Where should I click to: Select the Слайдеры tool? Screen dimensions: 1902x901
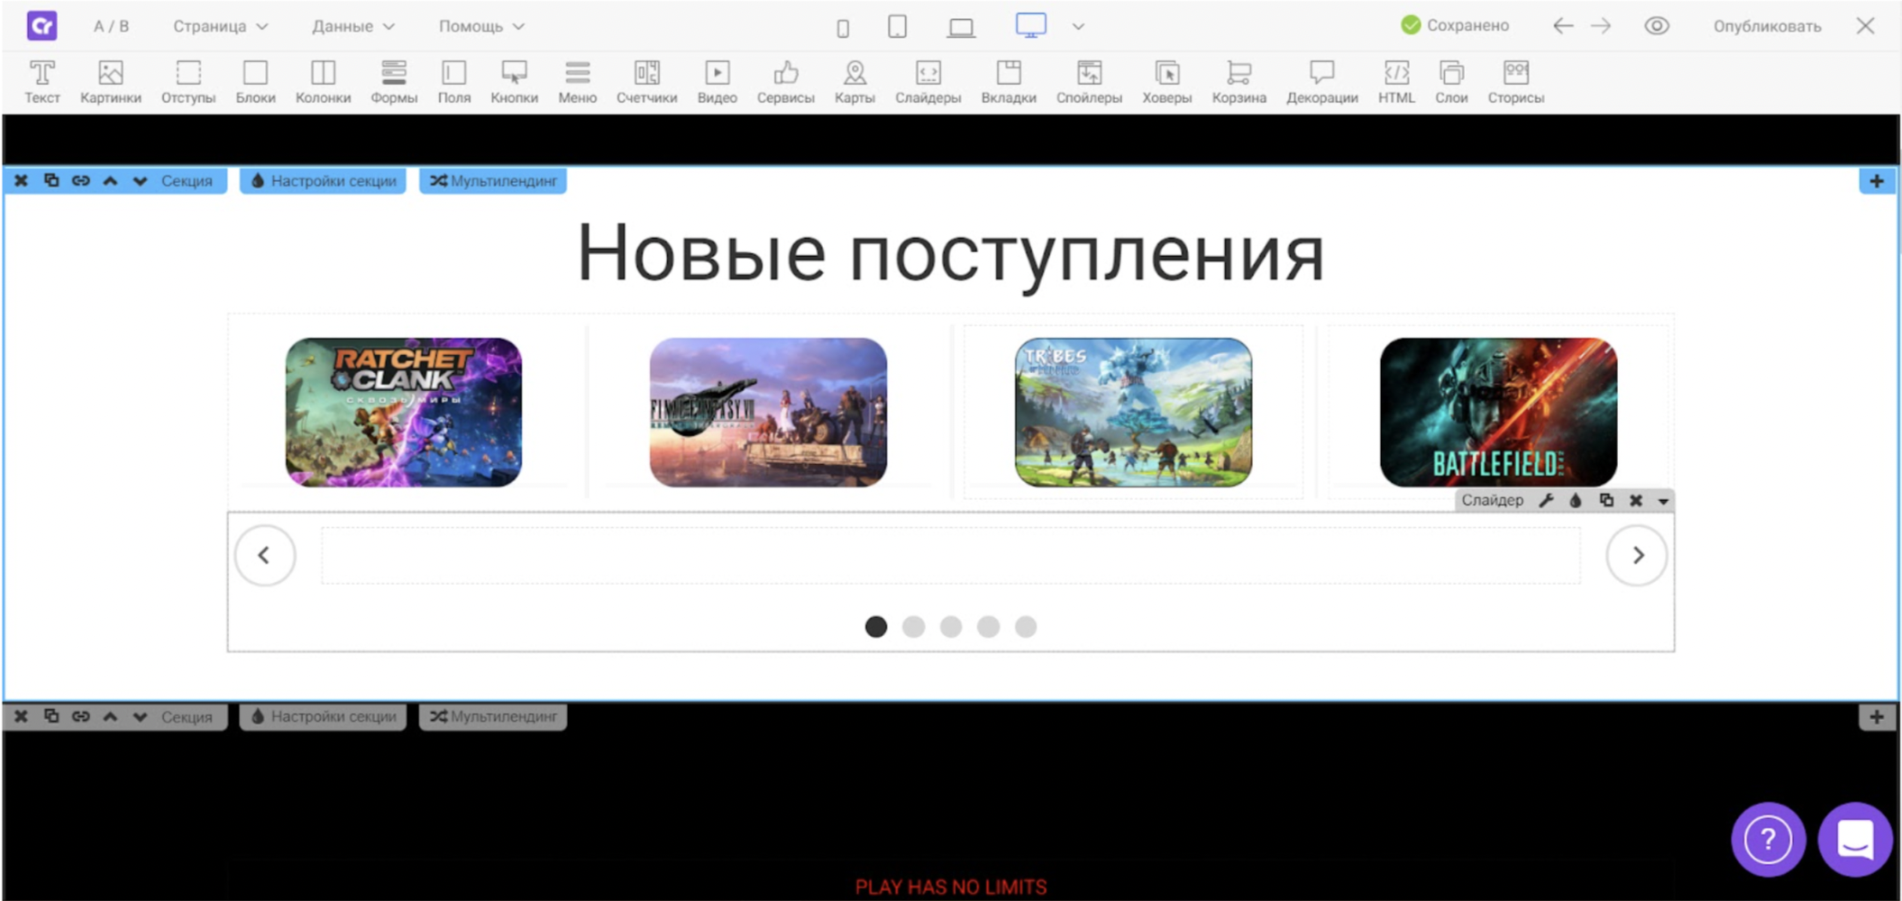[x=928, y=82]
